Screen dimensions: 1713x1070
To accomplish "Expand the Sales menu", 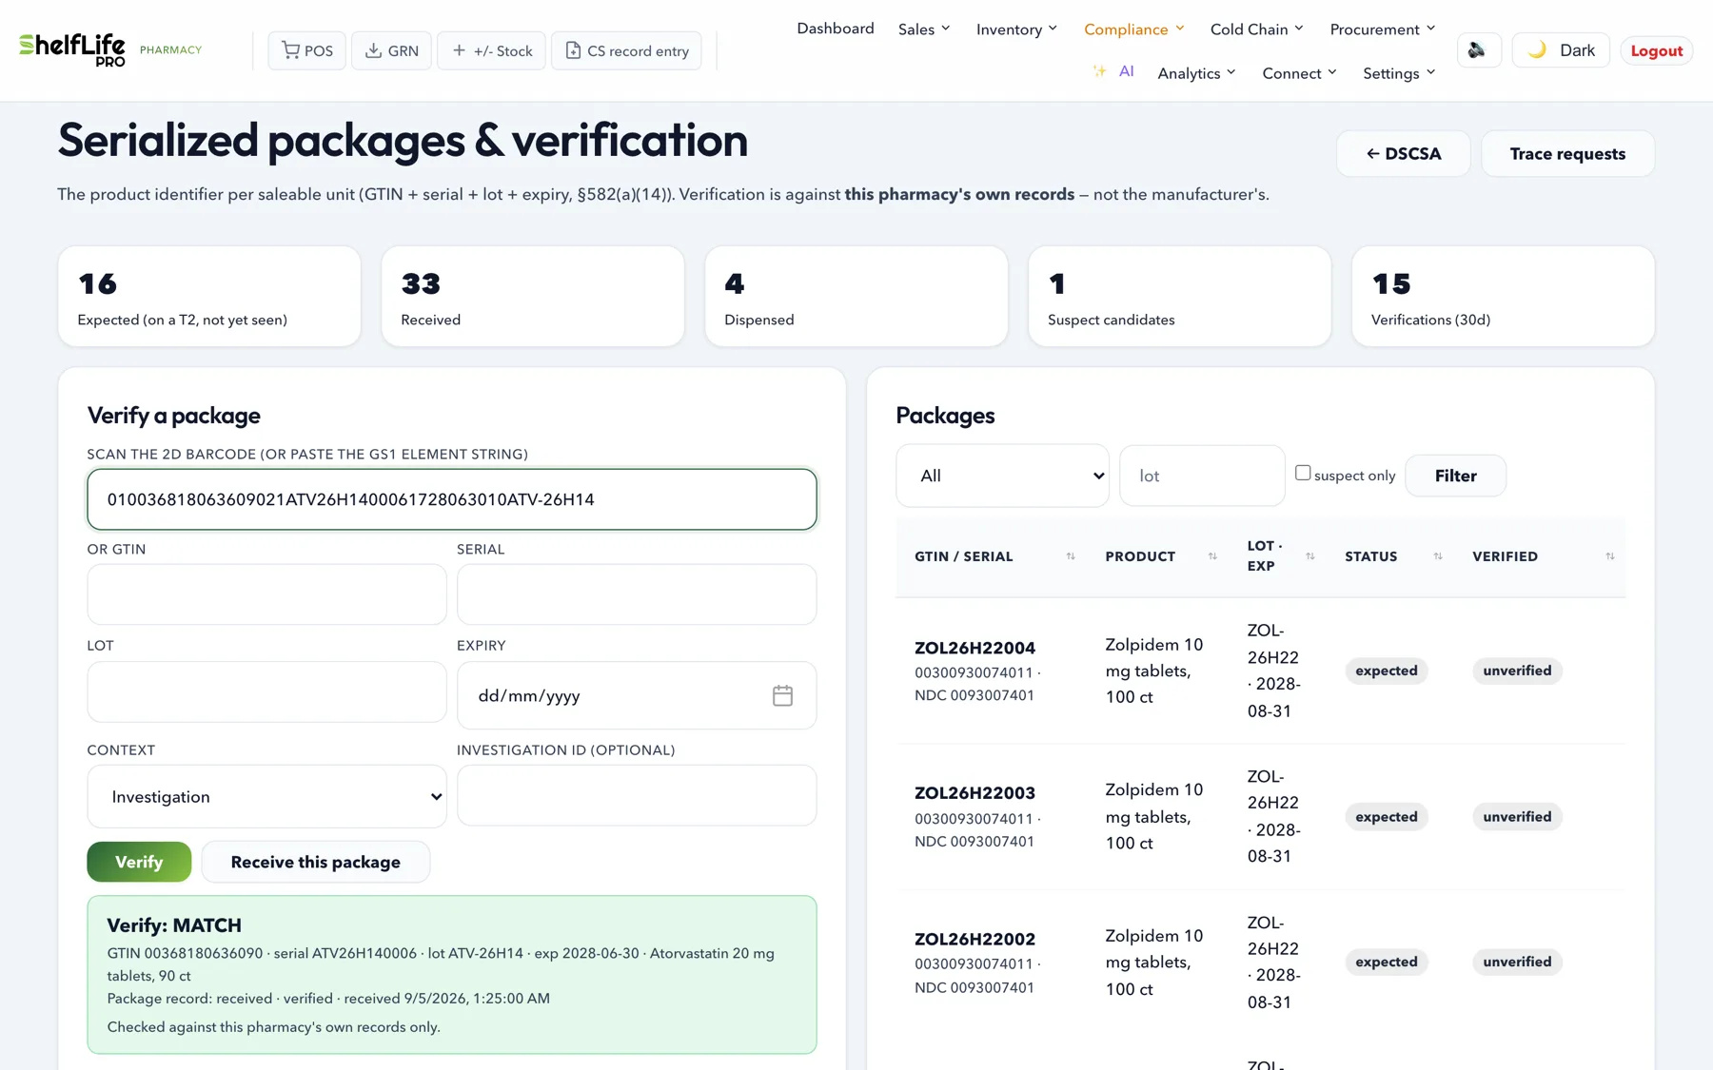I will (x=924, y=29).
